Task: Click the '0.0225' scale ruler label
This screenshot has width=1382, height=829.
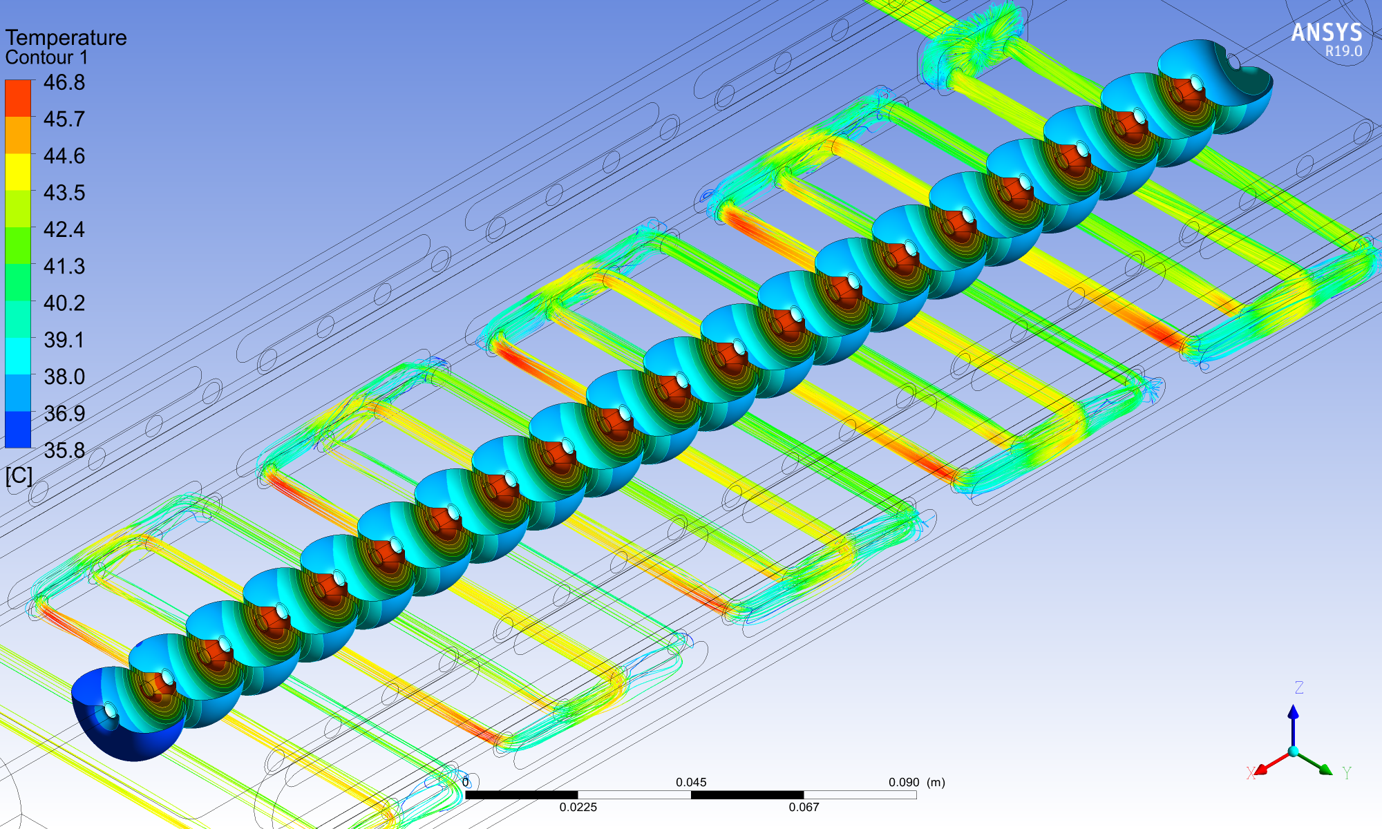Action: [578, 807]
